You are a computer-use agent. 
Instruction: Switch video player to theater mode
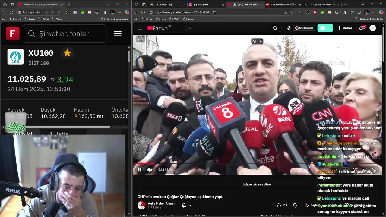(x=364, y=170)
